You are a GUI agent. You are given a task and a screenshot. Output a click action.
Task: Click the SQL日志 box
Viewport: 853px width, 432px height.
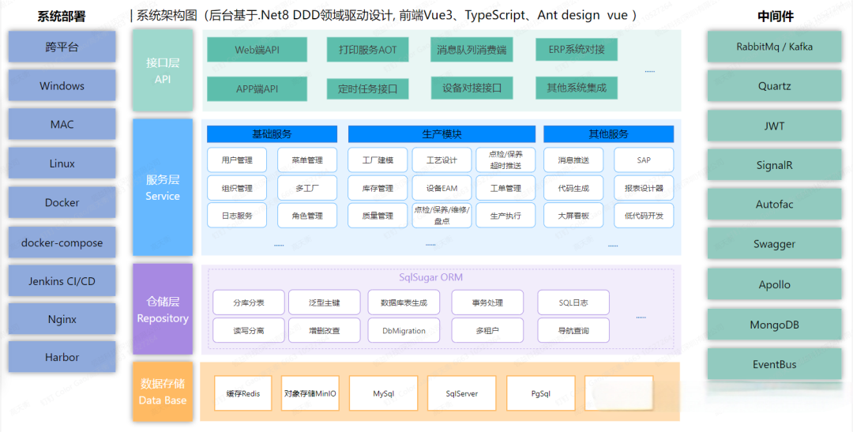click(573, 302)
